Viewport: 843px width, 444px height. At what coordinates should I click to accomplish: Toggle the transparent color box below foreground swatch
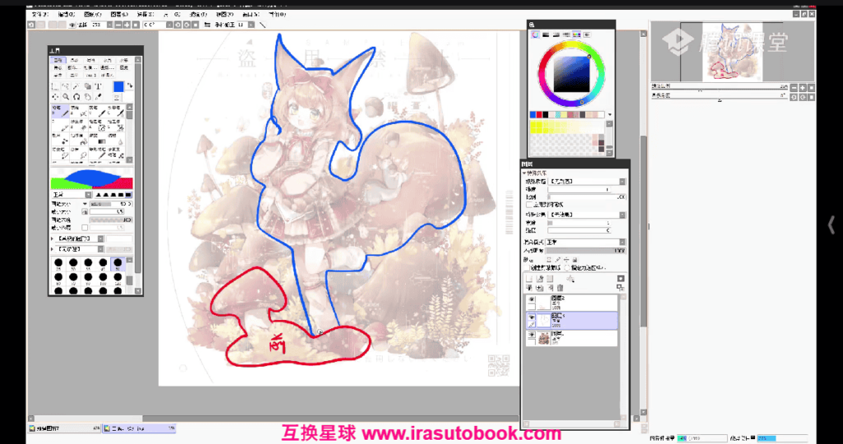117,97
